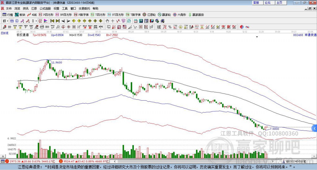Click the red-blue yin-yang icon
The width and height of the screenshot is (317, 170).
pyautogui.click(x=242, y=27)
